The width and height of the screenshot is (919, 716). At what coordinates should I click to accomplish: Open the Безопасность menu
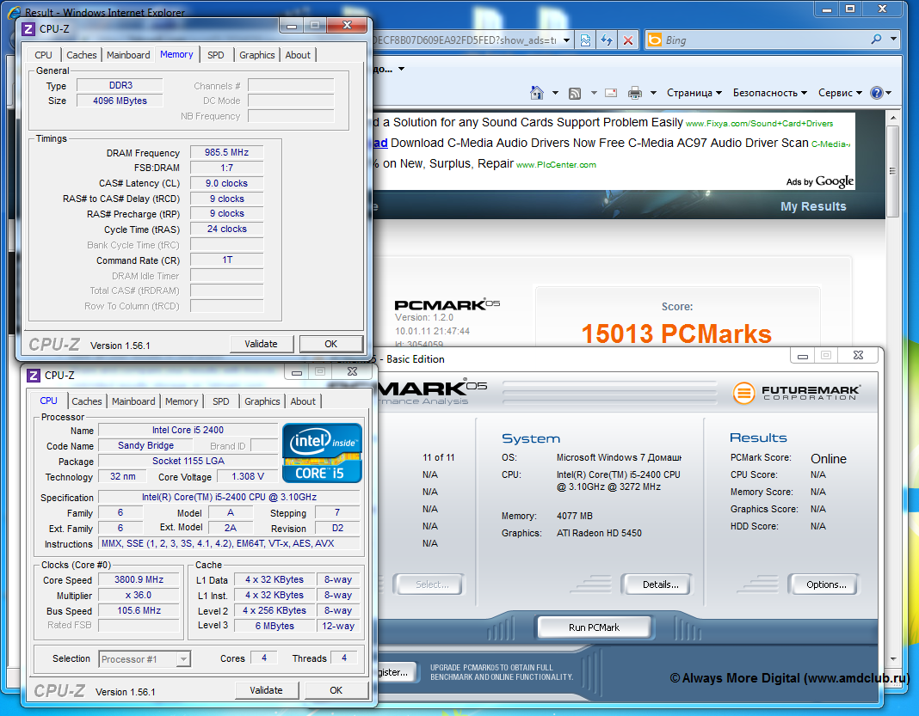(x=769, y=93)
